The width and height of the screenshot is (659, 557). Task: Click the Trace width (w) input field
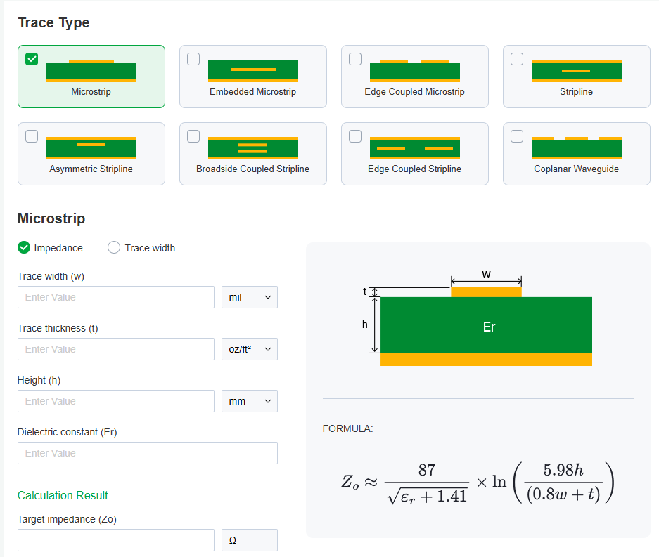point(116,297)
